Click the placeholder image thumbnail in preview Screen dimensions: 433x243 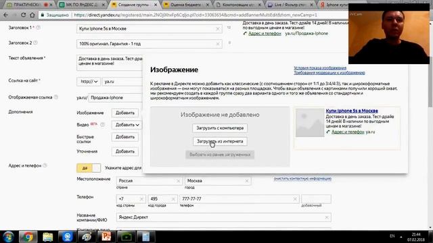pos(310,123)
